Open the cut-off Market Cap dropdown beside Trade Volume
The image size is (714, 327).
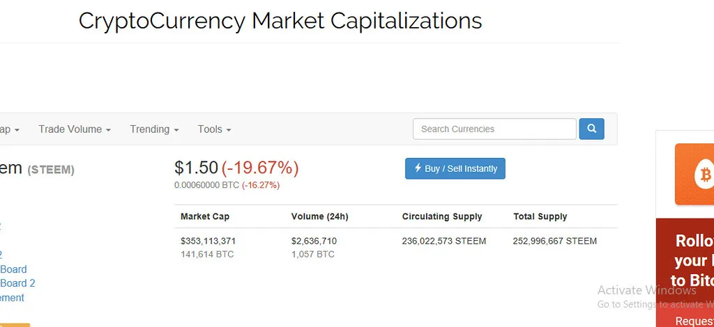pyautogui.click(x=10, y=129)
